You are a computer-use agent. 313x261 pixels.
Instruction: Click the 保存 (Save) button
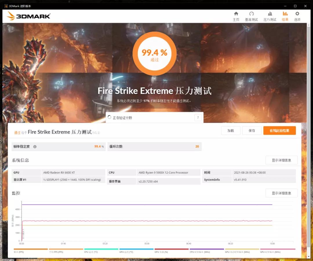pos(252,130)
